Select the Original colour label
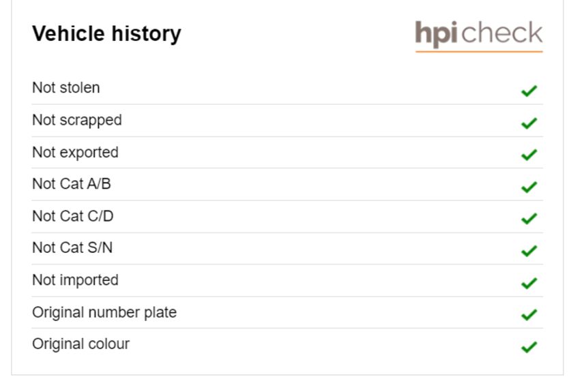Viewport: 580px width, 383px height. [x=81, y=344]
